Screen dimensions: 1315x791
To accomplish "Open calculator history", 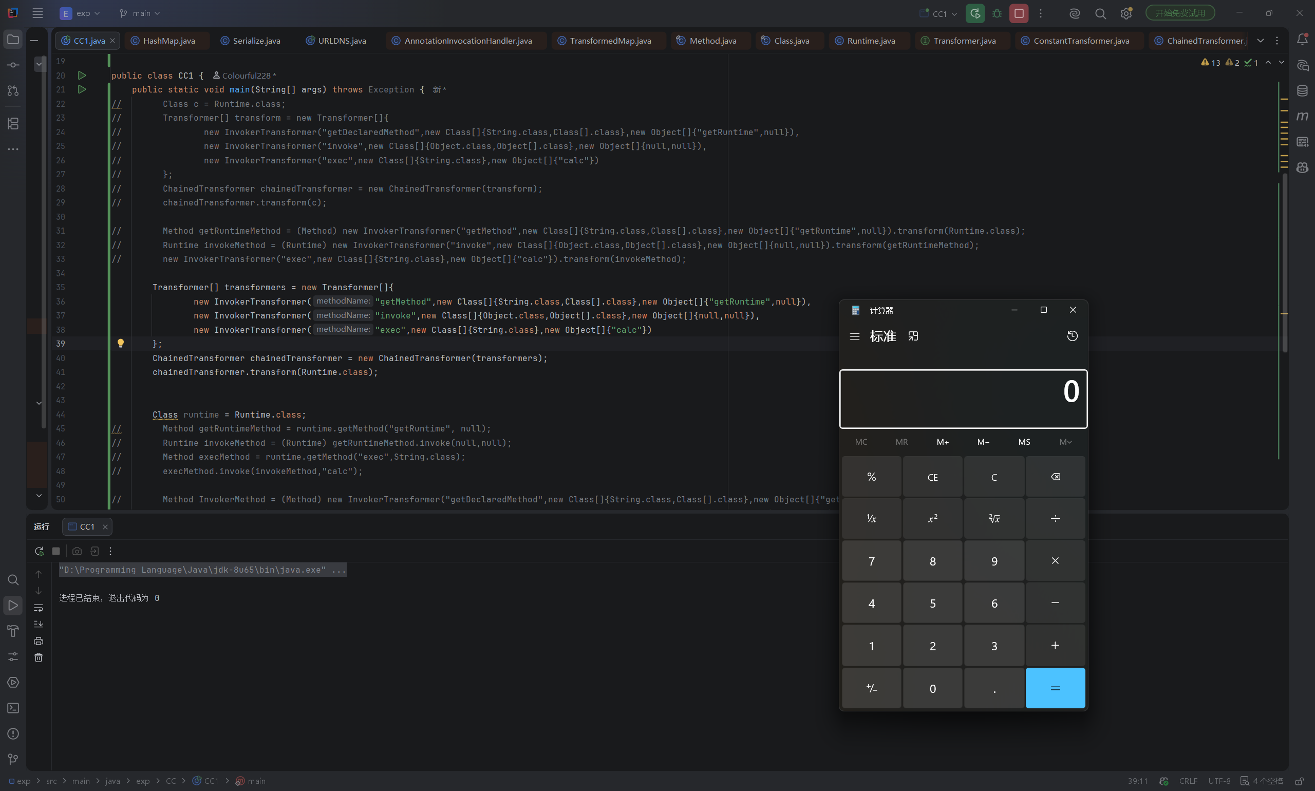I will pos(1072,336).
